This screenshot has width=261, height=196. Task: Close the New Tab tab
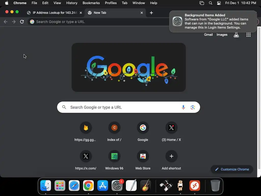[142, 13]
